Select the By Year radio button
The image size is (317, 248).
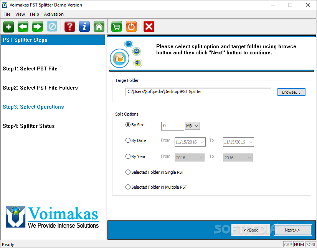coord(128,157)
